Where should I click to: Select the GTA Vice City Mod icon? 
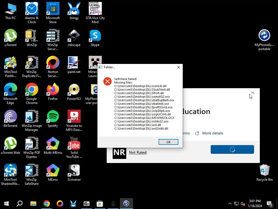pyautogui.click(x=95, y=13)
